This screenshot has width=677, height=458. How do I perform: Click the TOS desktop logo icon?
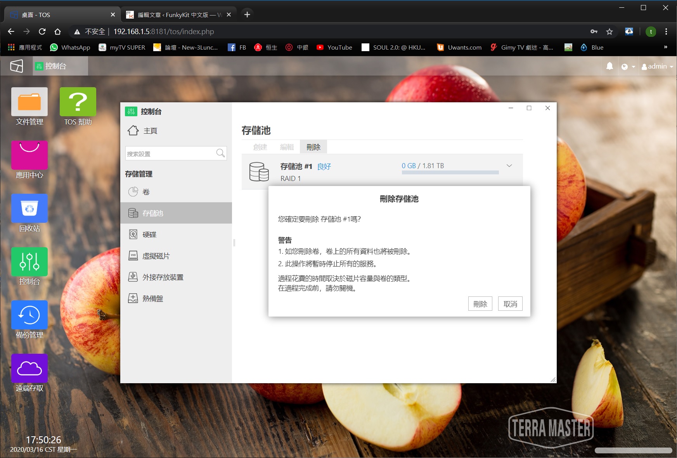(16, 66)
